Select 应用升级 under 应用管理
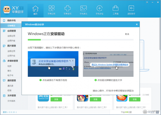Viewport: 161px width, 115px height. (11, 41)
